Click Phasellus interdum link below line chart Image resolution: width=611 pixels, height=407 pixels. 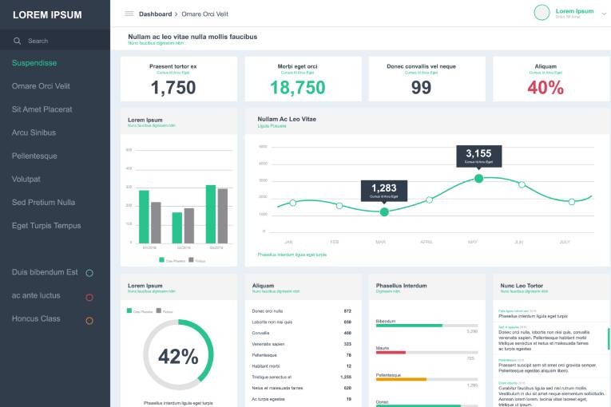click(x=292, y=255)
